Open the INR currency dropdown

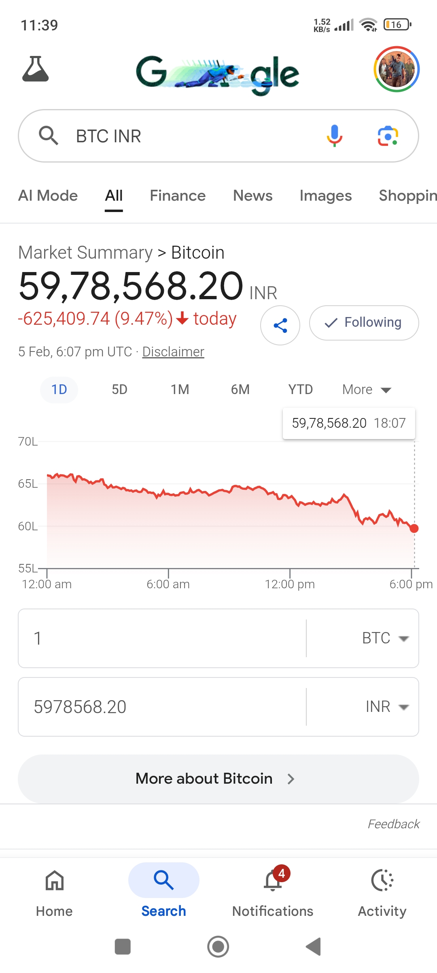tap(386, 707)
